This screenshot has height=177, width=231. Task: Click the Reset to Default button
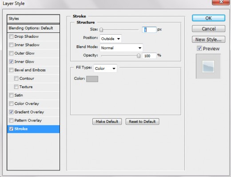coord(142,121)
